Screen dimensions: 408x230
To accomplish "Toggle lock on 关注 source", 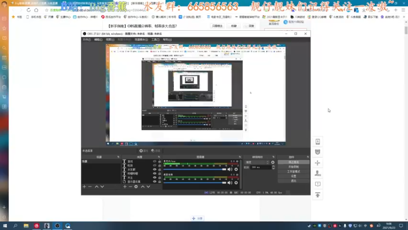I will coord(160,177).
